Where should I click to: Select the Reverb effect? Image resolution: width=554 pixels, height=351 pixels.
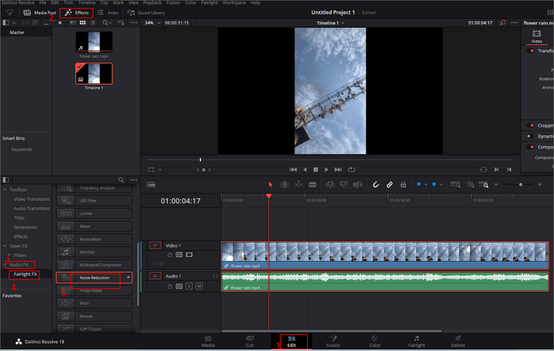point(94,316)
